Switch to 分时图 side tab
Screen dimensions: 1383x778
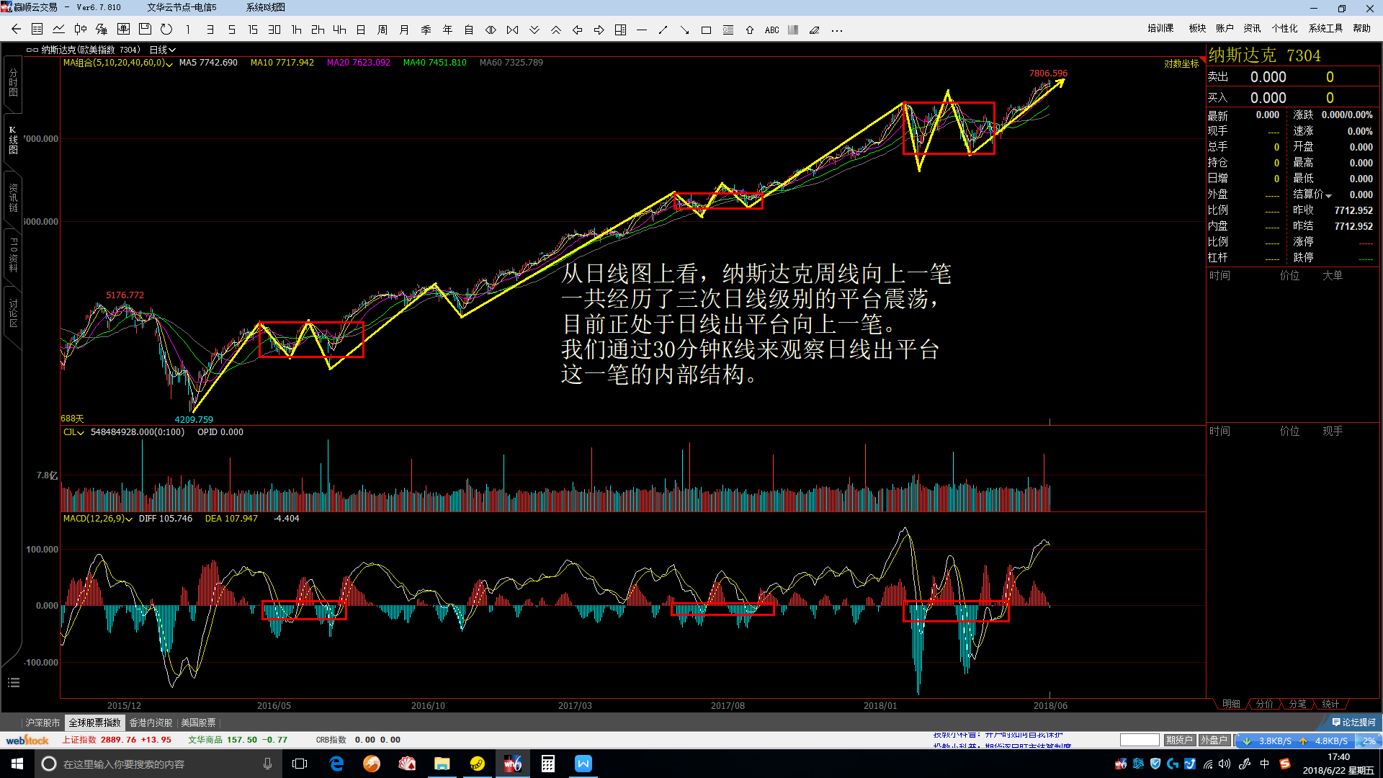pos(13,82)
